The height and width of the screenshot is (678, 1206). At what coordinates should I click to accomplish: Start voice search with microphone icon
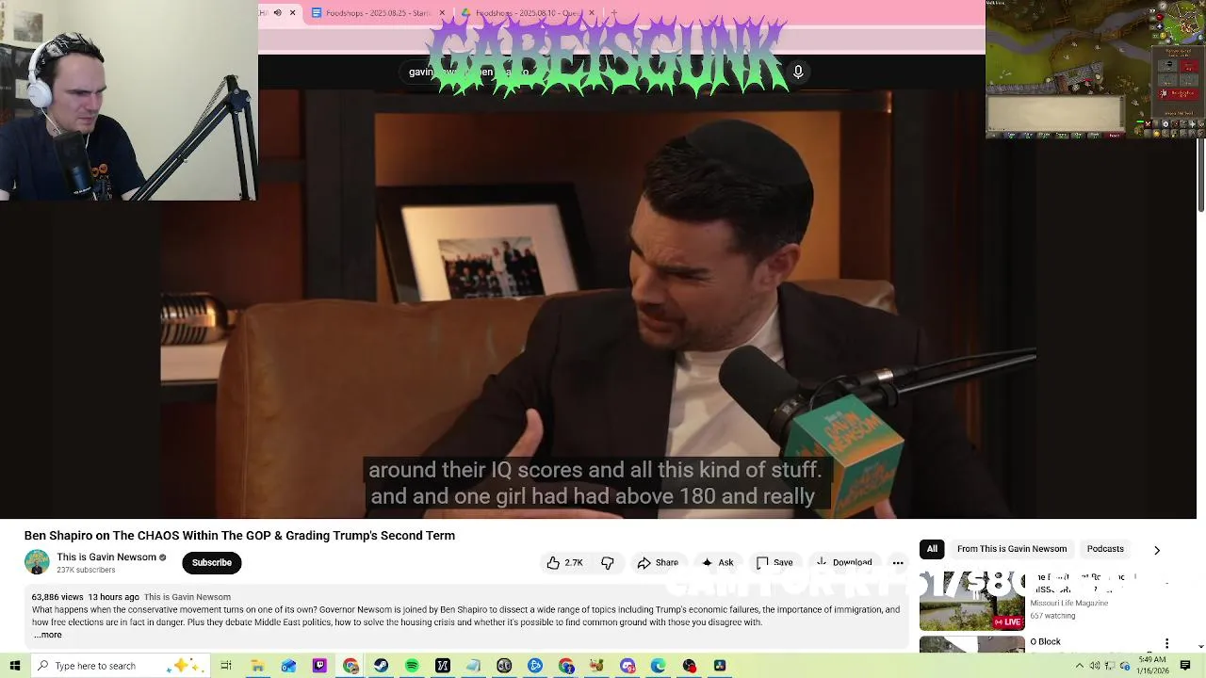click(x=798, y=72)
